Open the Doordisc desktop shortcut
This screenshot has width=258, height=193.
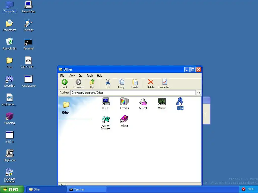(x=9, y=81)
